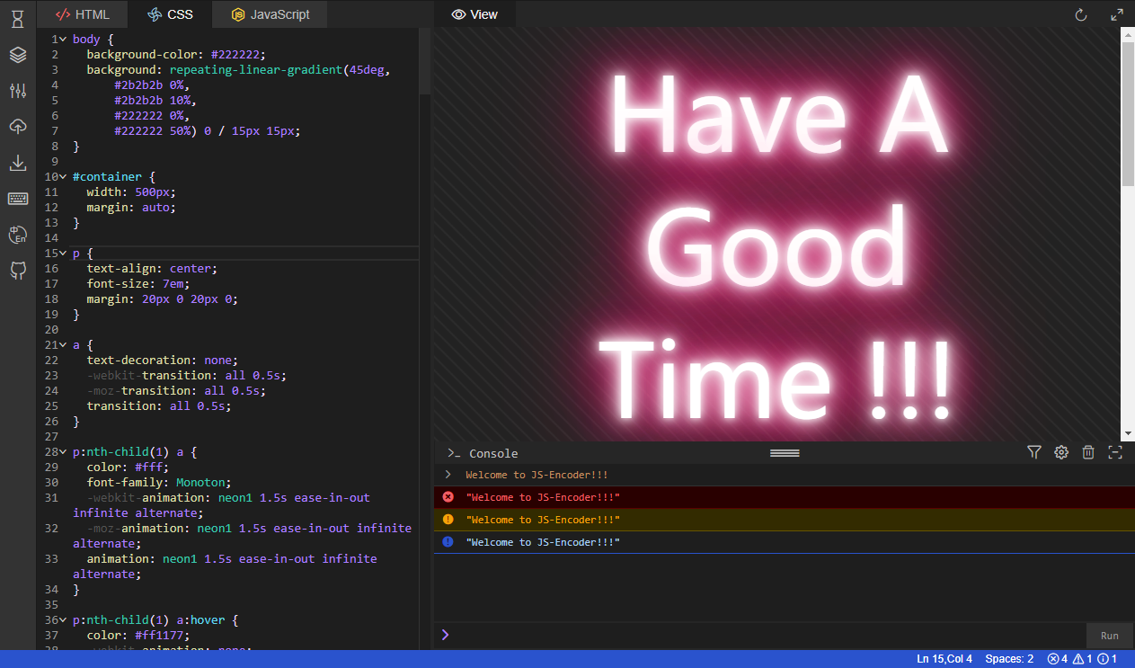Open the layers stack icon in sidebar
1135x668 pixels.
(18, 55)
